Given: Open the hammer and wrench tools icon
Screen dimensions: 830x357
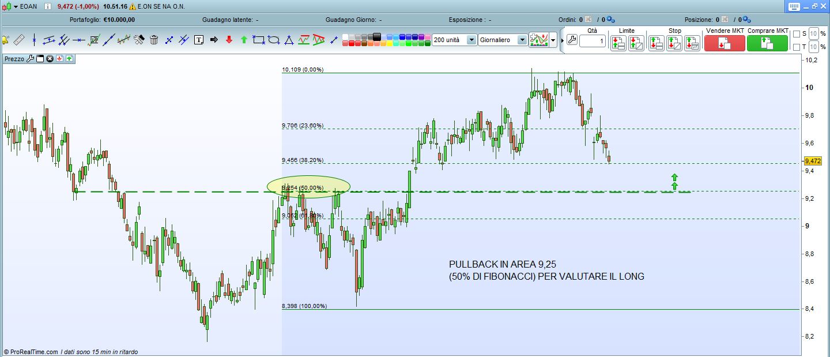Looking at the screenshot, I should 139,40.
